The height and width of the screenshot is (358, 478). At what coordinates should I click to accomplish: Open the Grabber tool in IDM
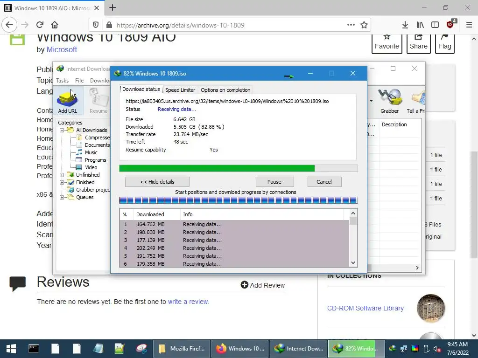[390, 101]
